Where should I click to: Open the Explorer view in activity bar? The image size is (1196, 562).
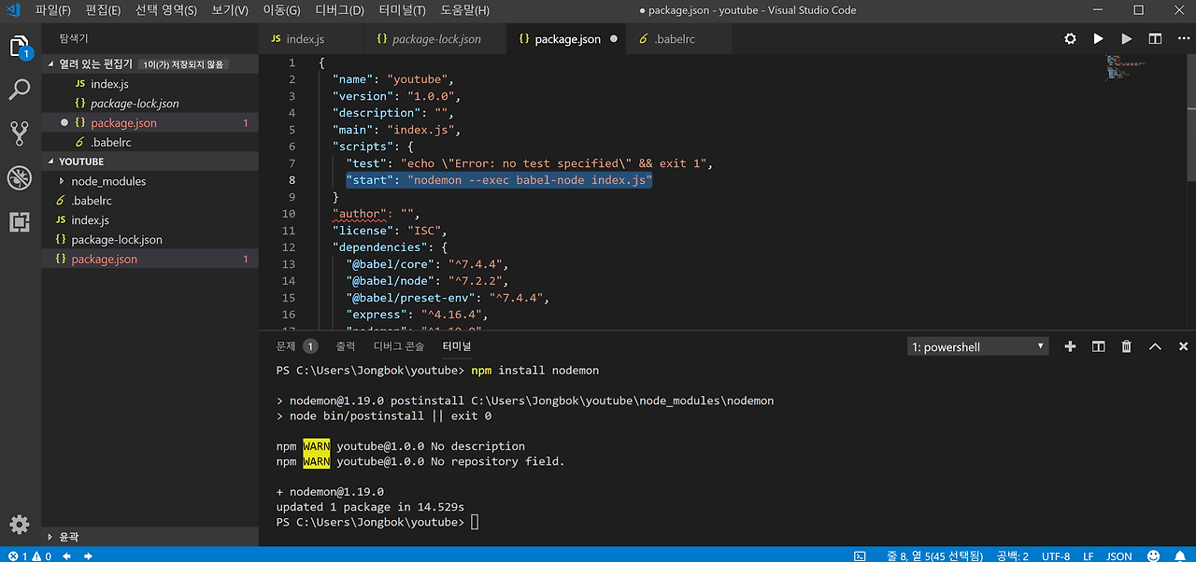click(x=20, y=48)
